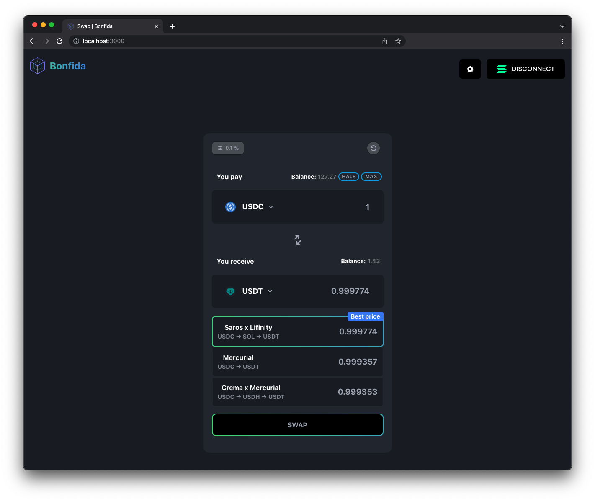Viewport: 595px width, 501px height.
Task: Open Chrome three-dot menu
Action: point(562,41)
